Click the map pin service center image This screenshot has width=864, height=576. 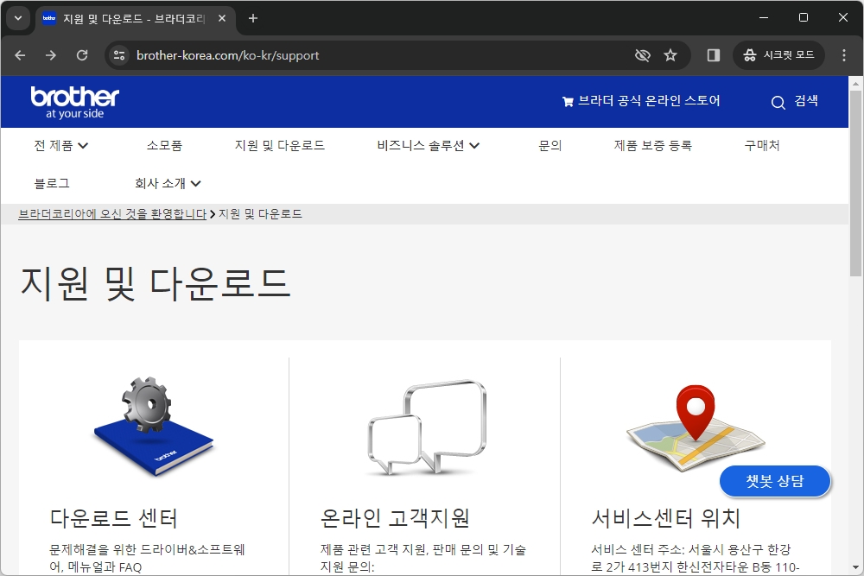[696, 427]
